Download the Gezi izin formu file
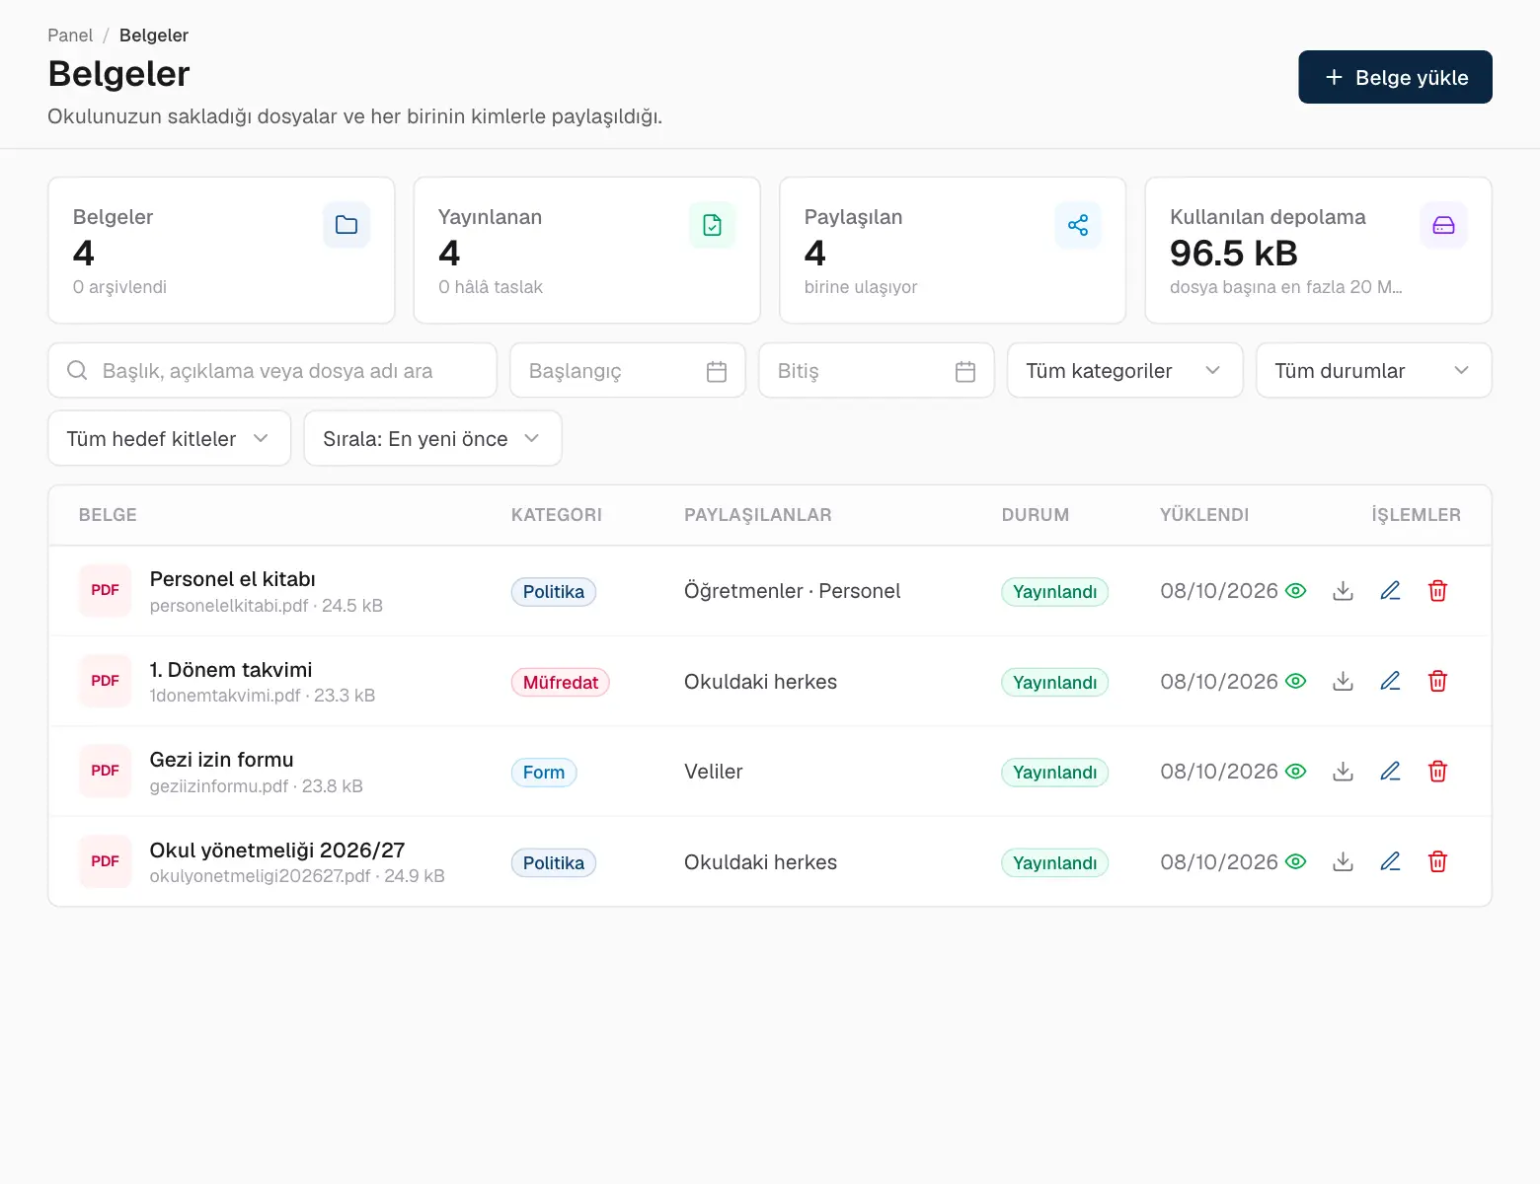The width and height of the screenshot is (1540, 1184). coord(1343,772)
